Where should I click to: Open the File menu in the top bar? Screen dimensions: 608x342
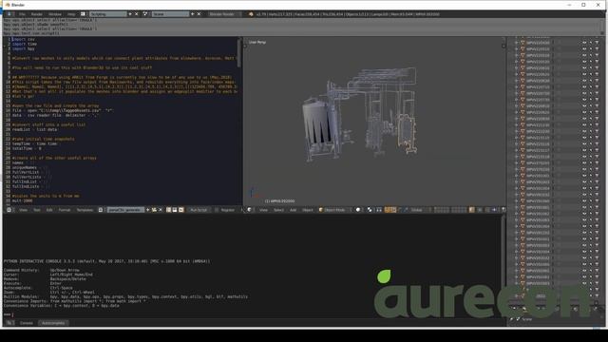[22, 14]
